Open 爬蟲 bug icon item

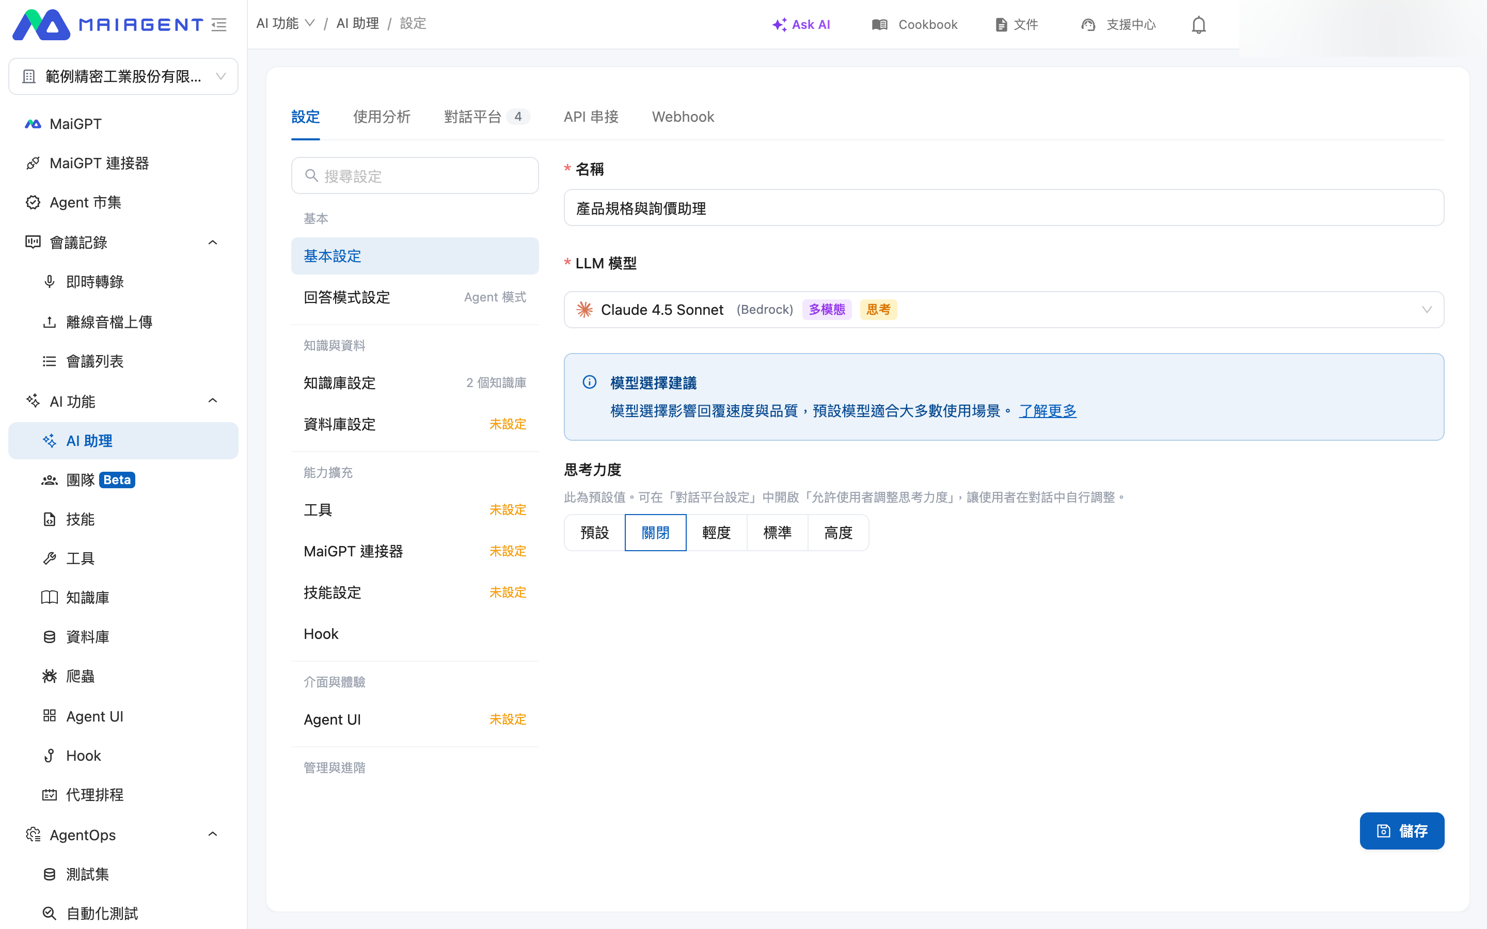(123, 677)
